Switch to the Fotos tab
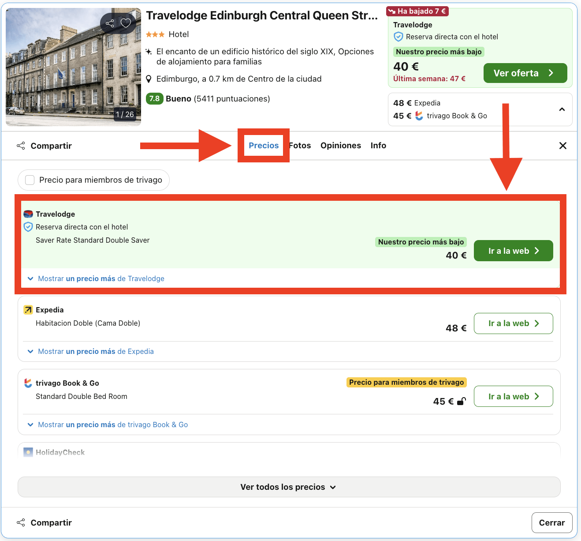 [x=300, y=145]
